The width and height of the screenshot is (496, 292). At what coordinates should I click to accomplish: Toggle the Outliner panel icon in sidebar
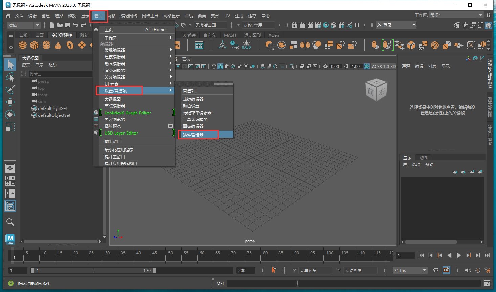[10, 206]
